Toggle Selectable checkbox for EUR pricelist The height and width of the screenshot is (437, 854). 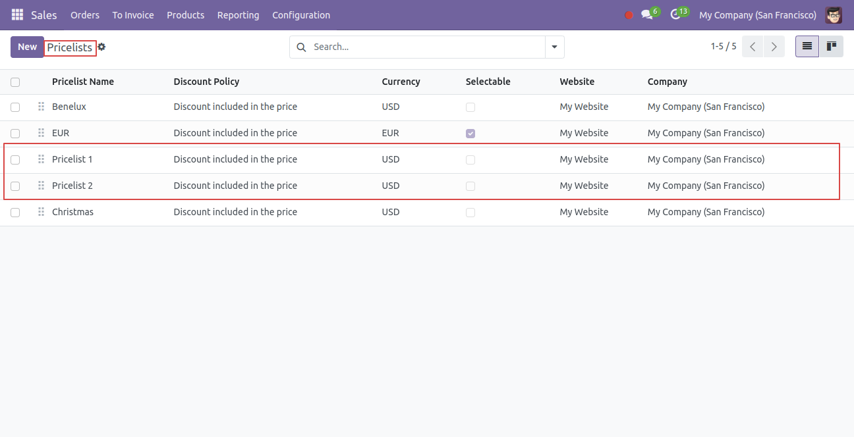pyautogui.click(x=470, y=134)
